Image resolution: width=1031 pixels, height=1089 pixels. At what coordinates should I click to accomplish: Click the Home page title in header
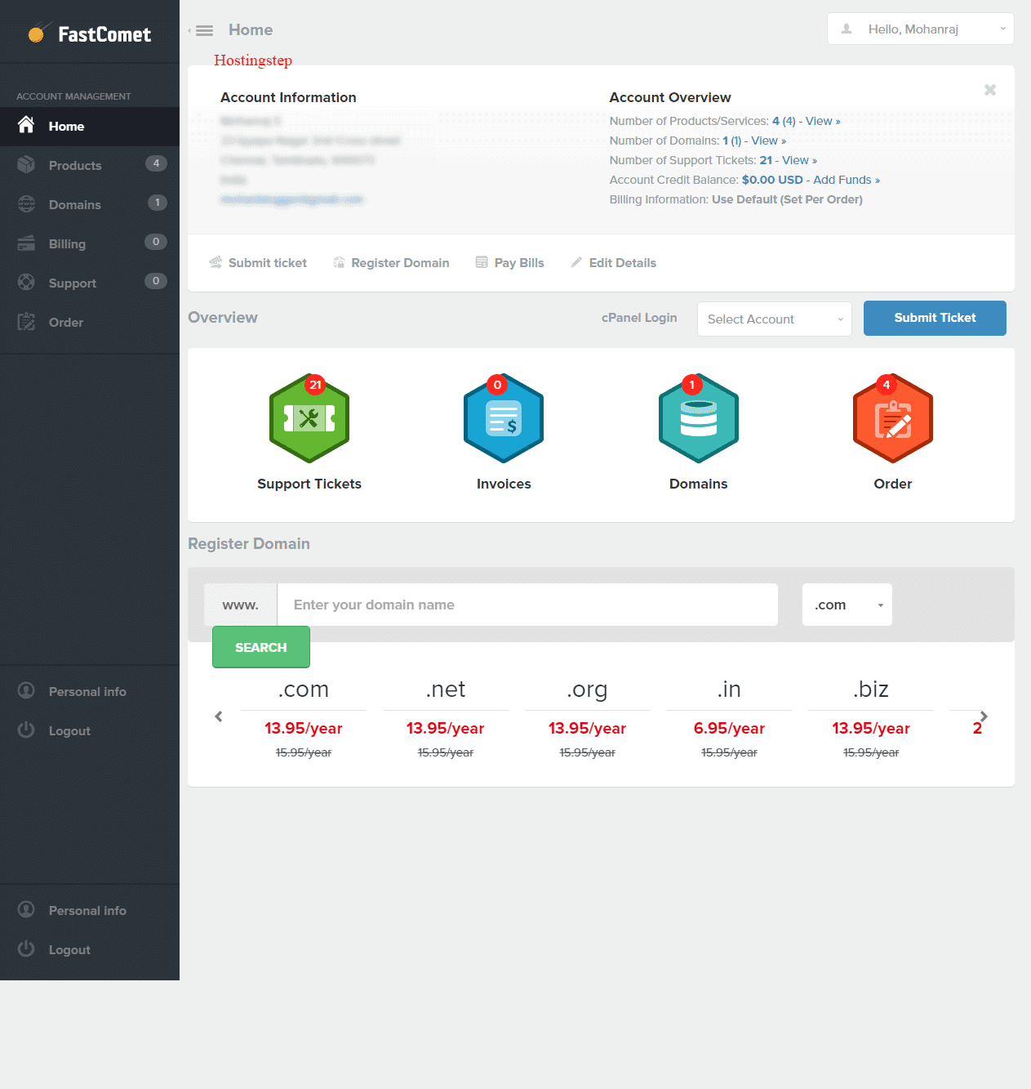[251, 30]
